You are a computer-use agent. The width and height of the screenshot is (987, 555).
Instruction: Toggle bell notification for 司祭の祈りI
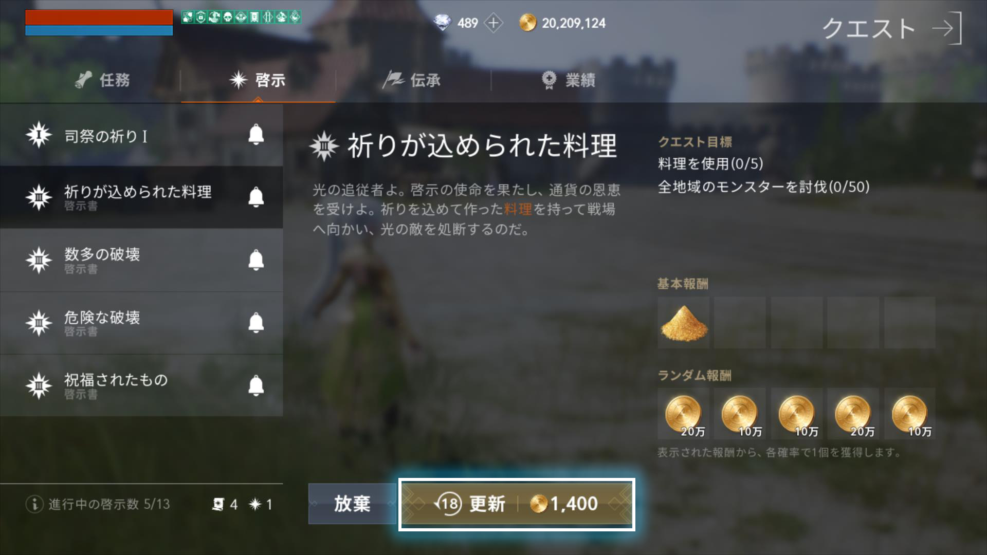(x=256, y=135)
